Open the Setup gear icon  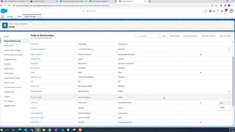[222, 11]
